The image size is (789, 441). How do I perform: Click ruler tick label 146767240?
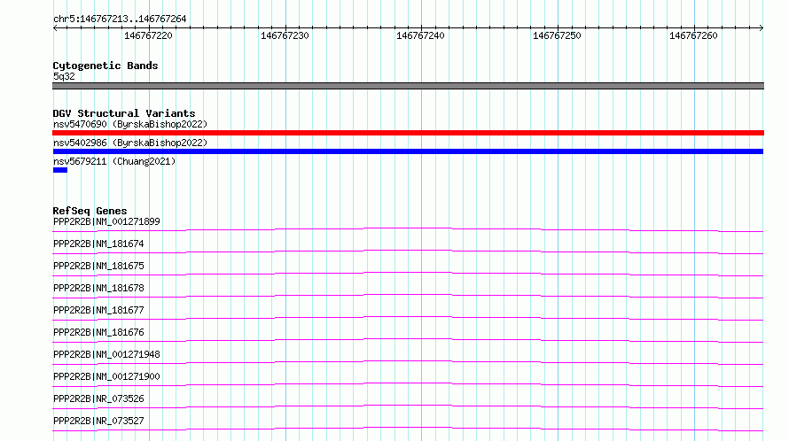tap(421, 35)
